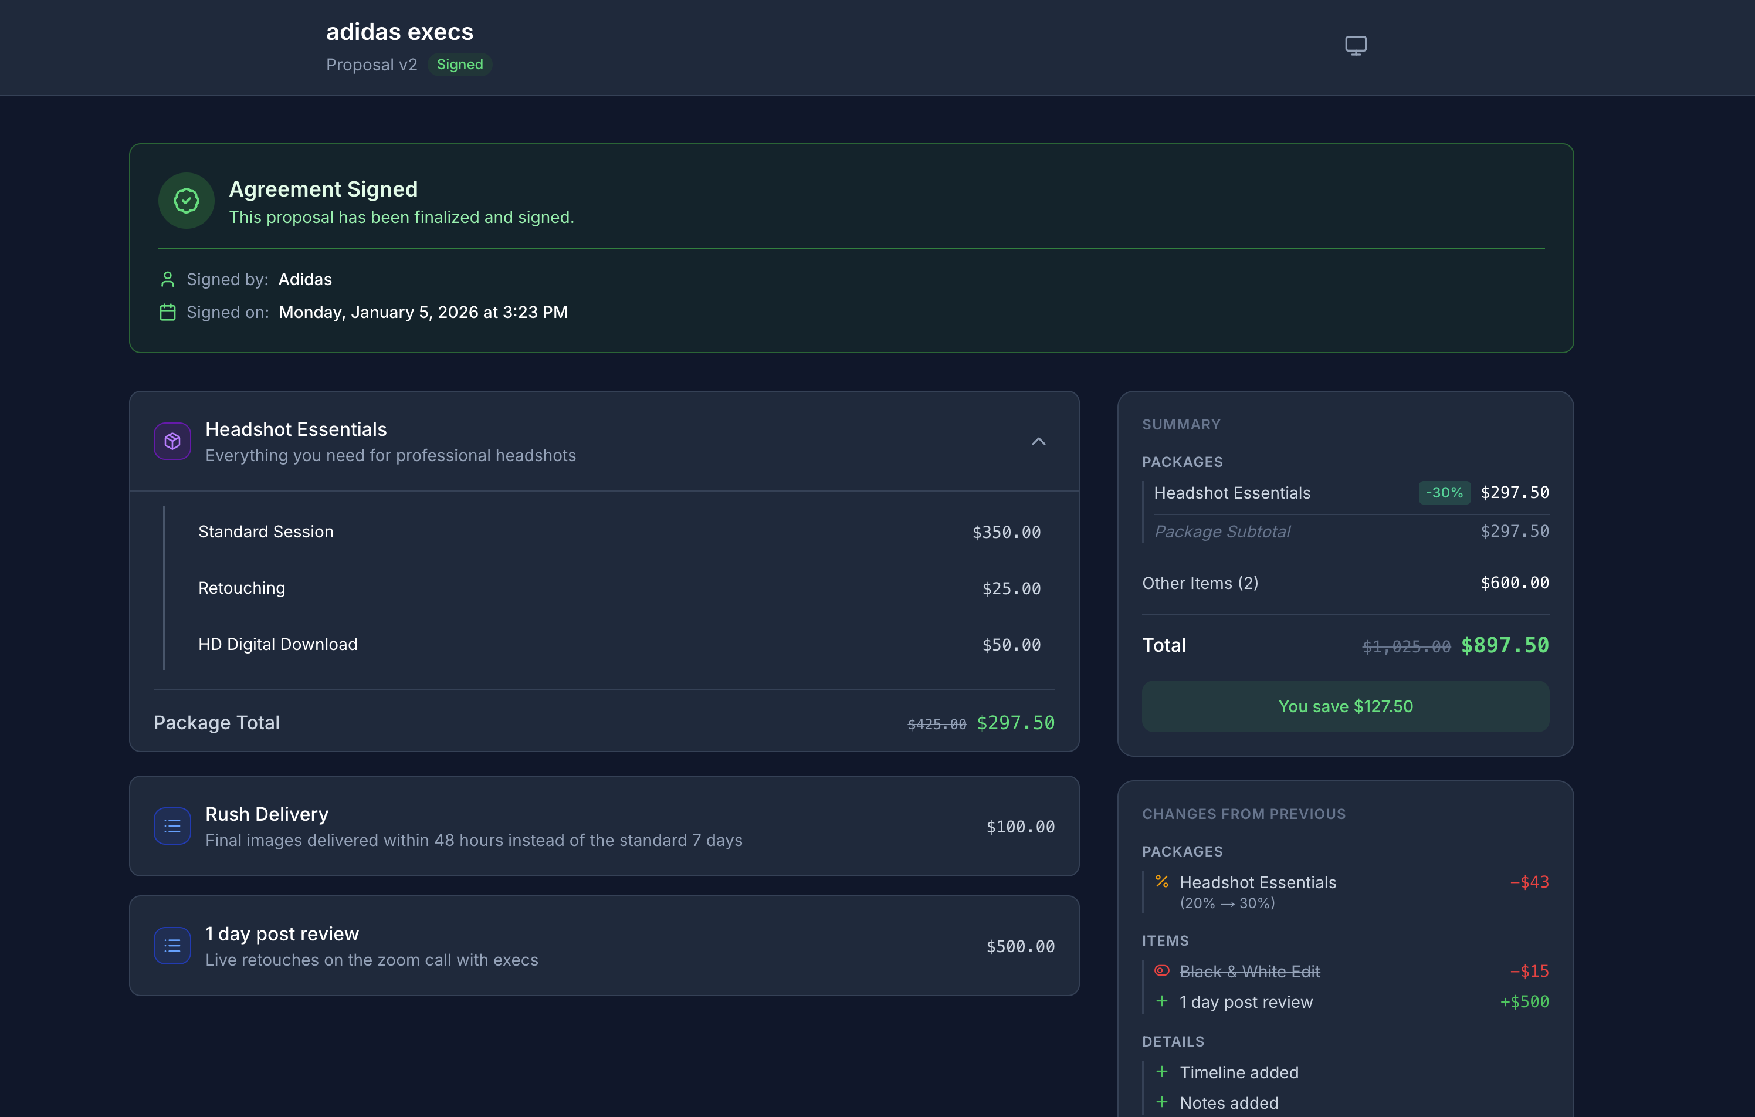Click the Rush Delivery list icon
The height and width of the screenshot is (1117, 1755).
coord(172,826)
